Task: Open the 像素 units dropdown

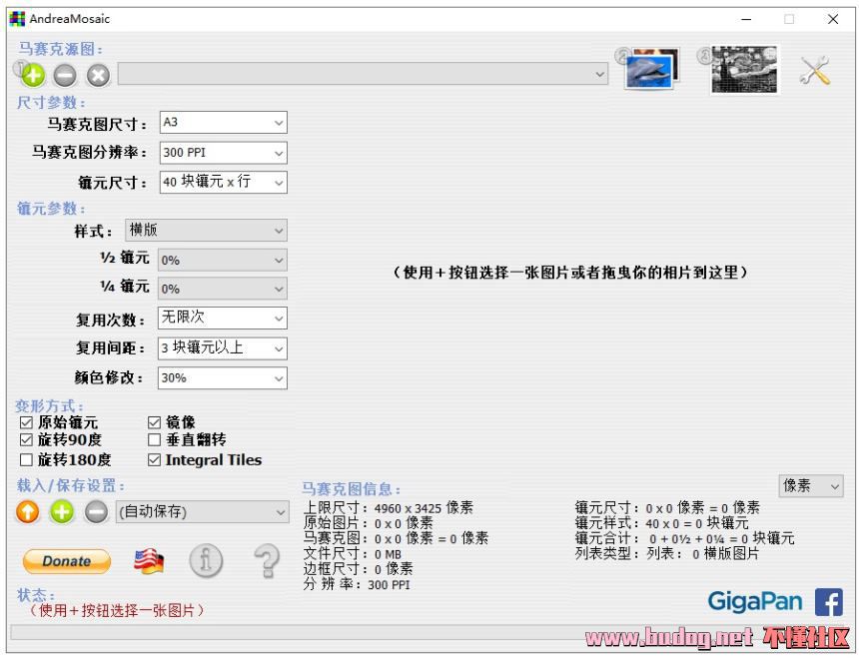Action: coord(811,485)
